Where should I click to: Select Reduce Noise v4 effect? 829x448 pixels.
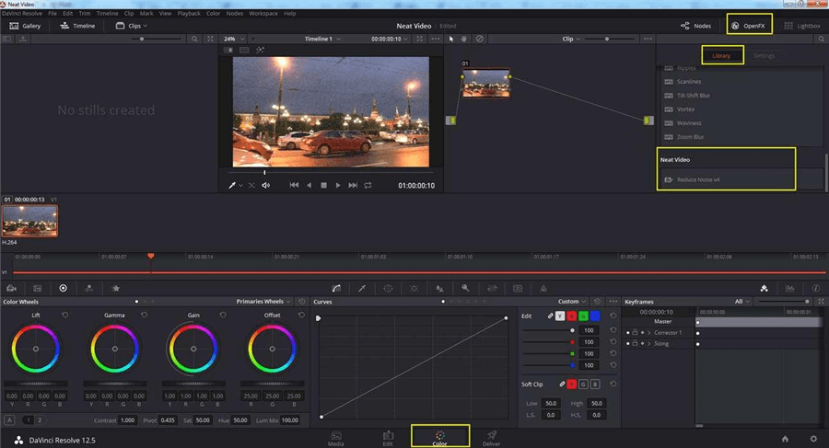[x=697, y=179]
